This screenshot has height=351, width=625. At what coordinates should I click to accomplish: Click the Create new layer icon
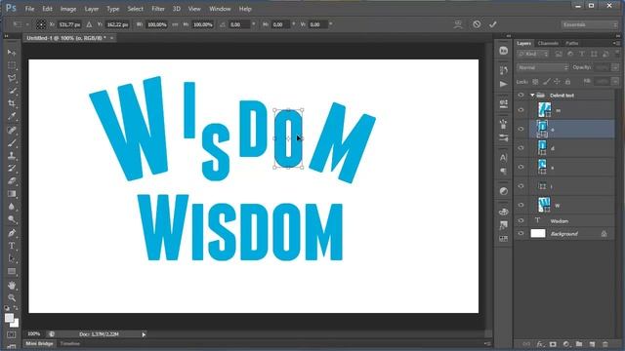(x=592, y=344)
